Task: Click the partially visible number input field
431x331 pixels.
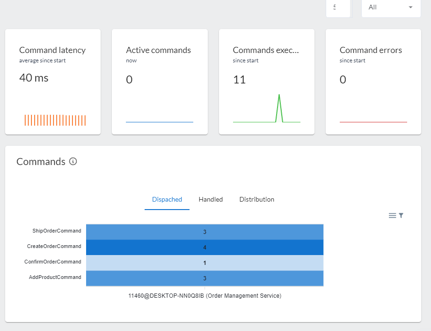Action: point(338,8)
